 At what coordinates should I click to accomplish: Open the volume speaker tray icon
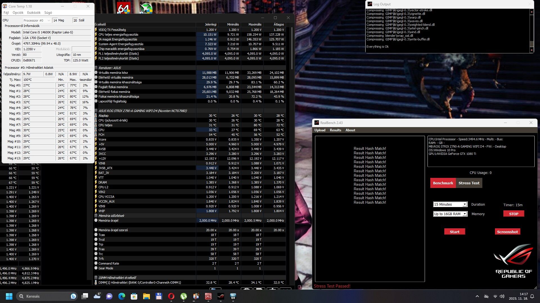[x=502, y=296]
